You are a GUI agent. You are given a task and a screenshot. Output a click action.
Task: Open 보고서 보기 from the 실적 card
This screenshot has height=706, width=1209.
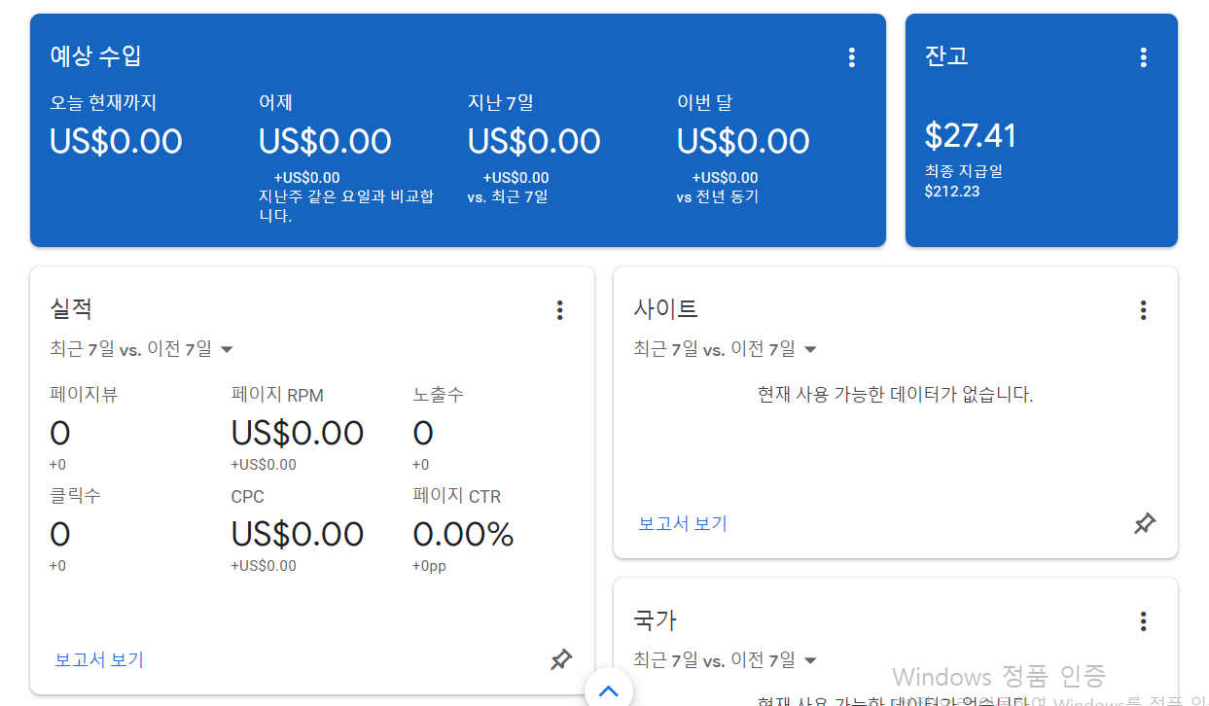(98, 659)
